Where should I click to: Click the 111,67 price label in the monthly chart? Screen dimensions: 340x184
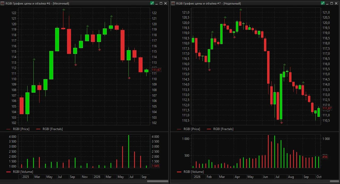point(156,70)
